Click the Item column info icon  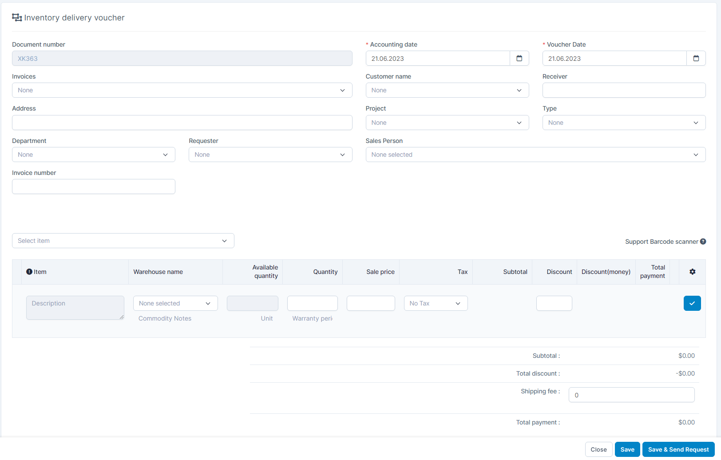29,272
